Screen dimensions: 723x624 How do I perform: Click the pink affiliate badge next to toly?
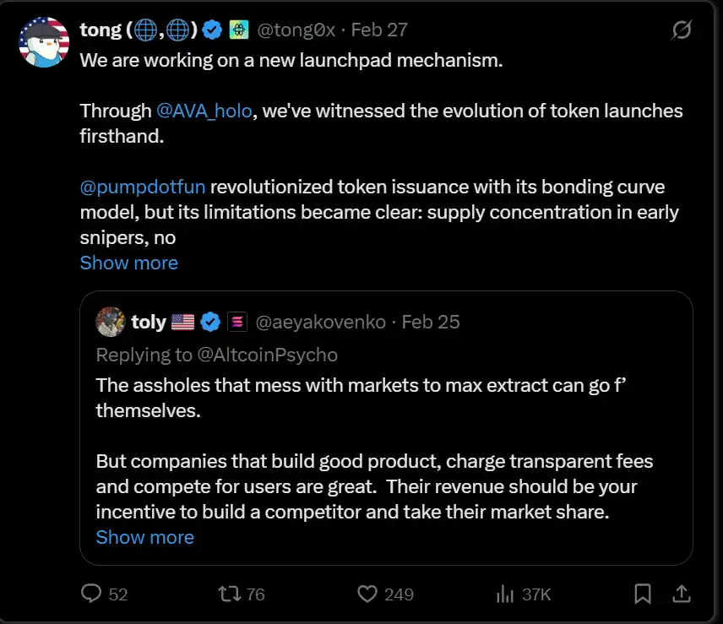(237, 322)
